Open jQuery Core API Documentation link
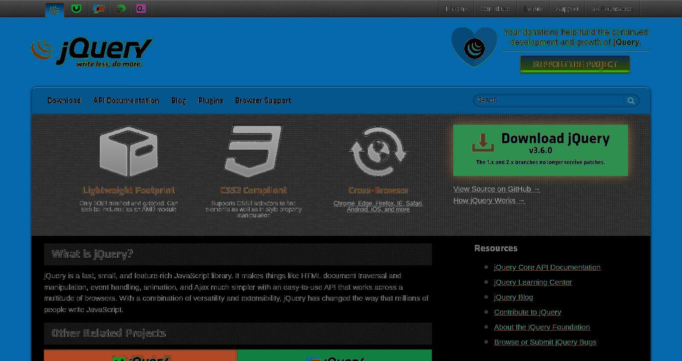 click(547, 267)
